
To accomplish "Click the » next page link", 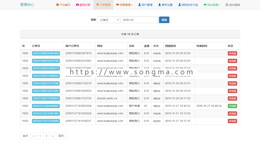I will [x=53, y=136].
